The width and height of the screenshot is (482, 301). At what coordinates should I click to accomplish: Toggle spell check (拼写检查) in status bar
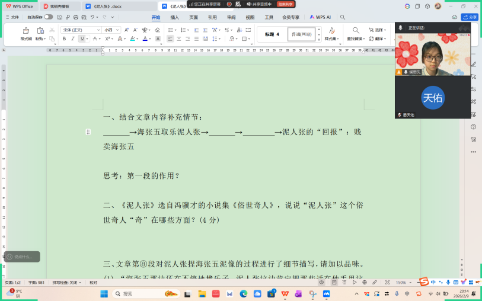point(65,283)
